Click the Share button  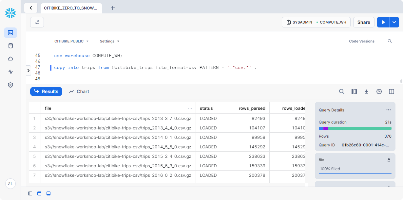click(x=364, y=22)
